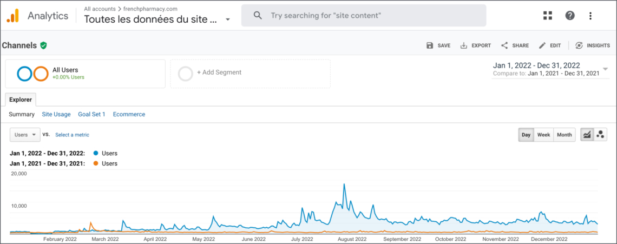
Task: Click the Select a metric link
Action: click(x=72, y=135)
